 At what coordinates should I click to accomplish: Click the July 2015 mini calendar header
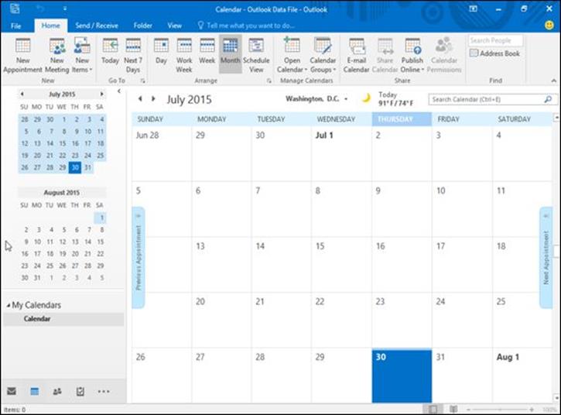62,94
